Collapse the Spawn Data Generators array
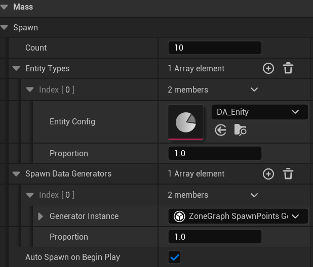The height and width of the screenshot is (267, 313). pyautogui.click(x=16, y=174)
